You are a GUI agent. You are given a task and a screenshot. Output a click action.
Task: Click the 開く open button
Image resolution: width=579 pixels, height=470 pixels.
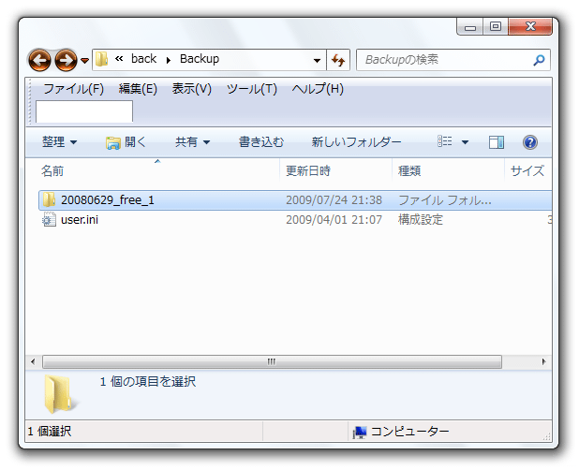126,142
